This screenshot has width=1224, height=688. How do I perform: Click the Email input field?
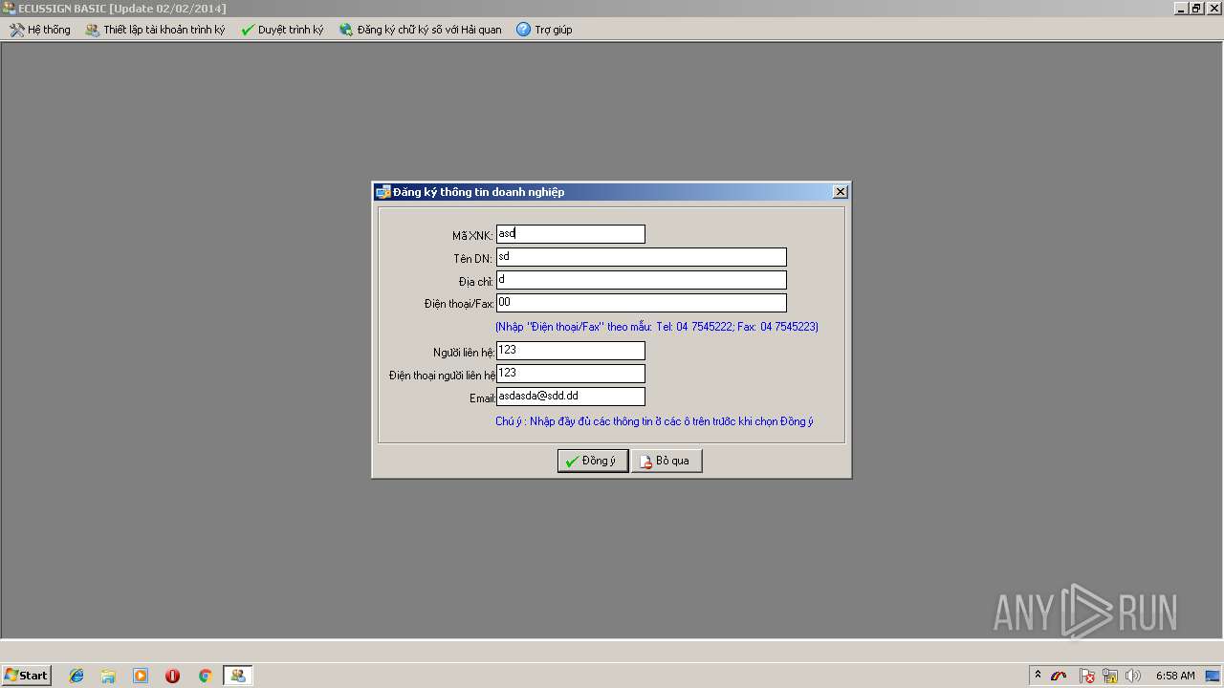[571, 397]
